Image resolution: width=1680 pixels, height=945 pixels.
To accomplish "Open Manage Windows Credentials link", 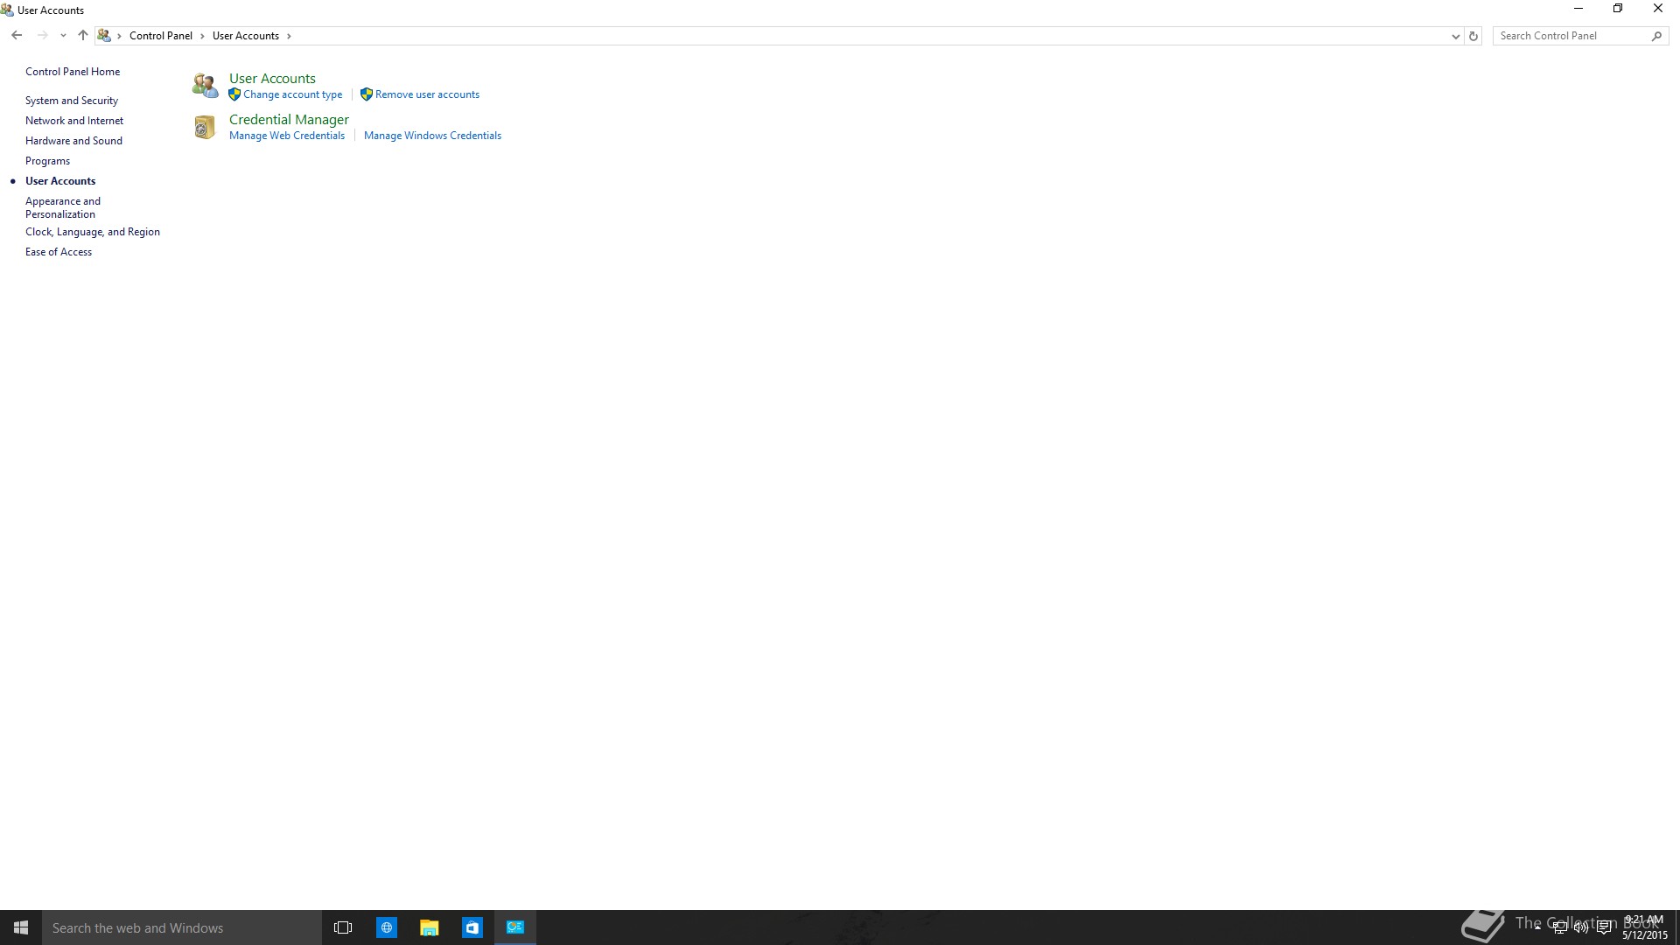I will point(432,136).
